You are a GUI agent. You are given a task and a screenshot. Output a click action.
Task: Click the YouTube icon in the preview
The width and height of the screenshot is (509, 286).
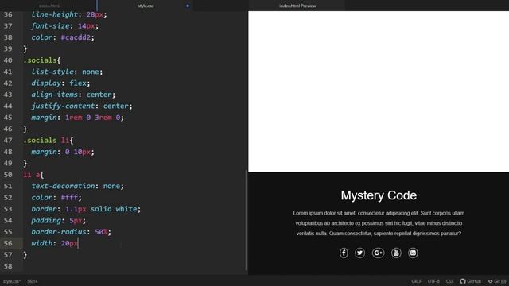click(x=396, y=253)
